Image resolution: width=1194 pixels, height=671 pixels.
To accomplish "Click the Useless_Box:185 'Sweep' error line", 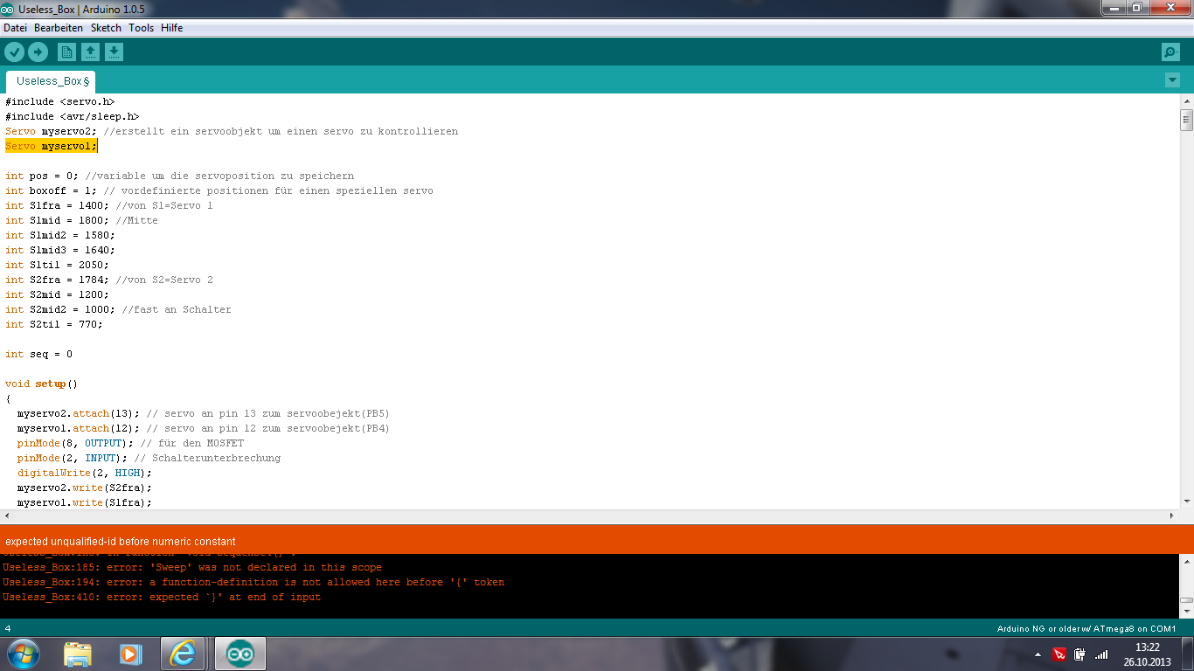I will (192, 567).
